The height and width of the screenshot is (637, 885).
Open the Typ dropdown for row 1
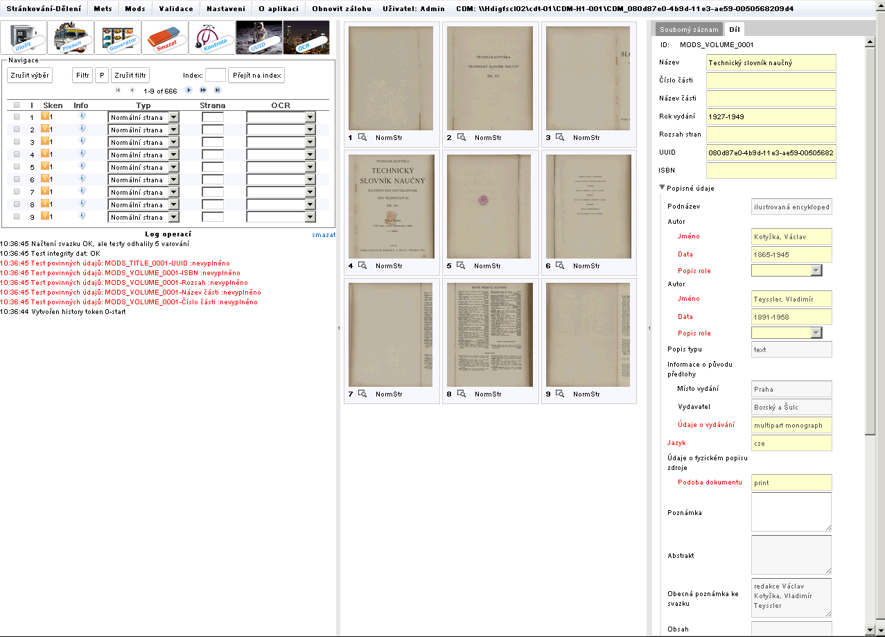[x=143, y=117]
